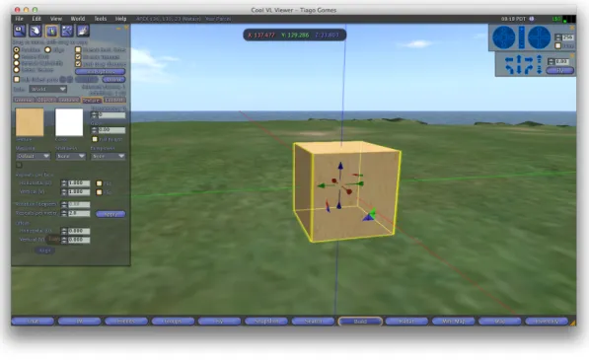The width and height of the screenshot is (589, 360).
Task: Switch to the Content tab
Action: tap(114, 100)
